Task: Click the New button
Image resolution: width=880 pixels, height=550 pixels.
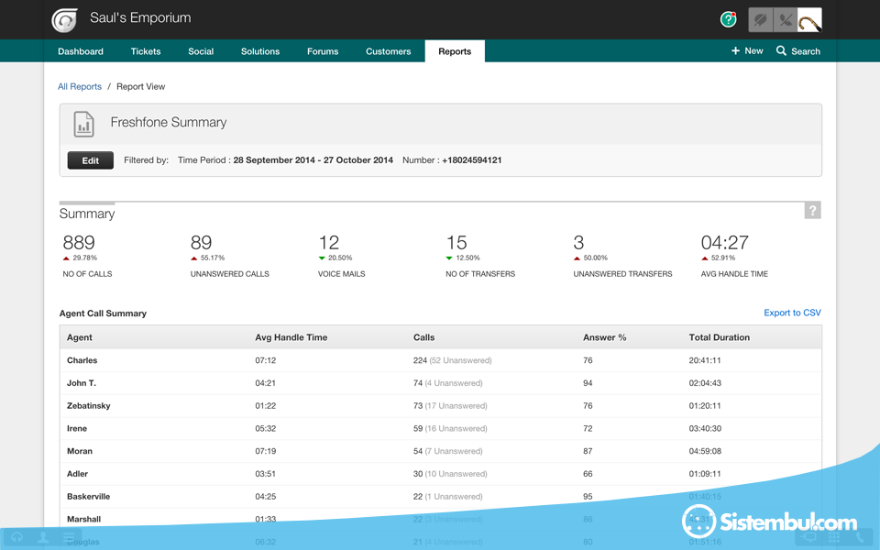Action: 747,50
